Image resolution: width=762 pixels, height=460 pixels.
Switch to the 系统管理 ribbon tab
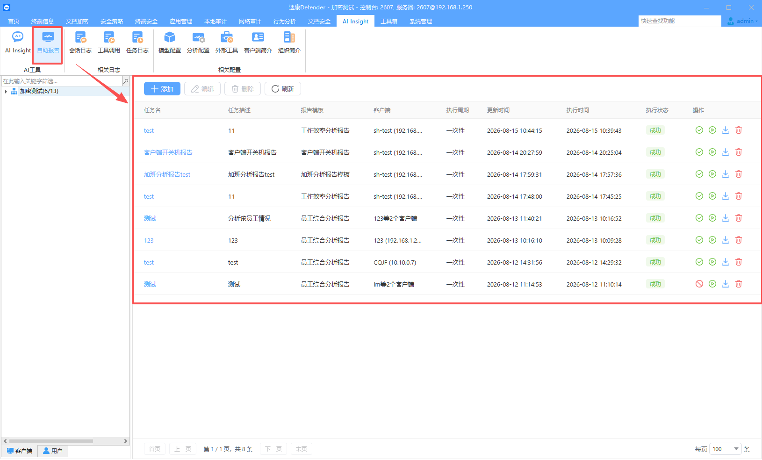coord(421,22)
